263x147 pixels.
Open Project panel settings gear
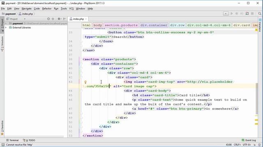pos(59,19)
